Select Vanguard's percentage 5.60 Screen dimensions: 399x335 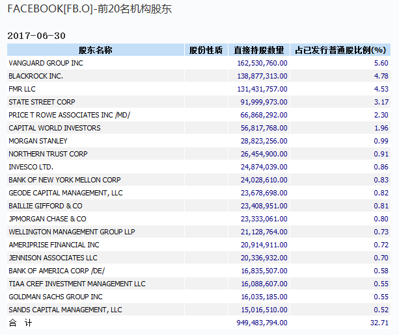tap(381, 63)
